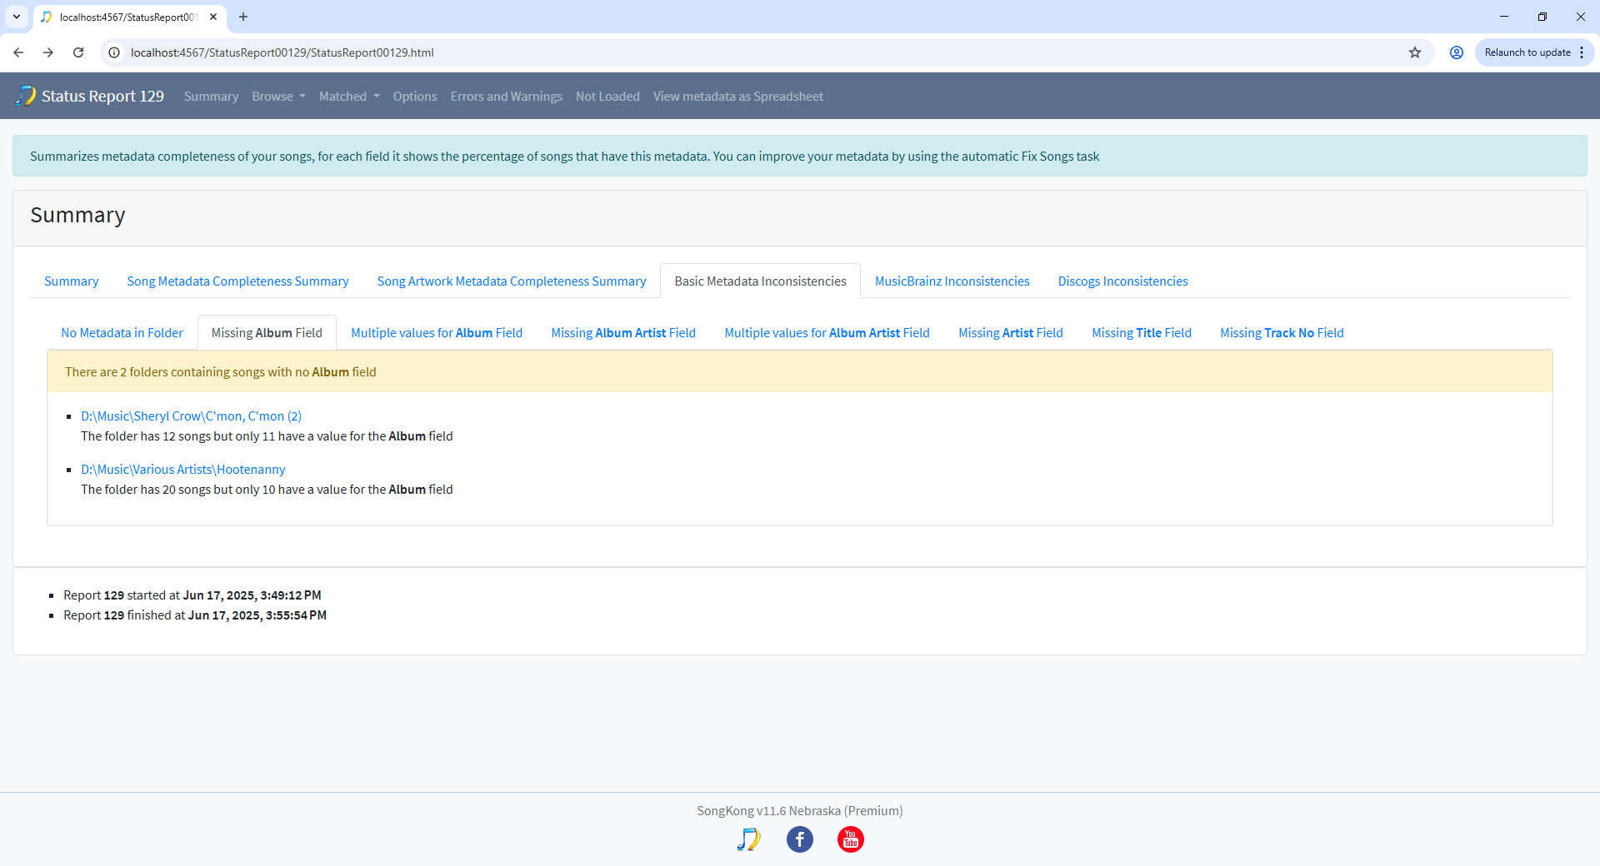1600x866 pixels.
Task: Open the tab search chevron
Action: pos(17,17)
